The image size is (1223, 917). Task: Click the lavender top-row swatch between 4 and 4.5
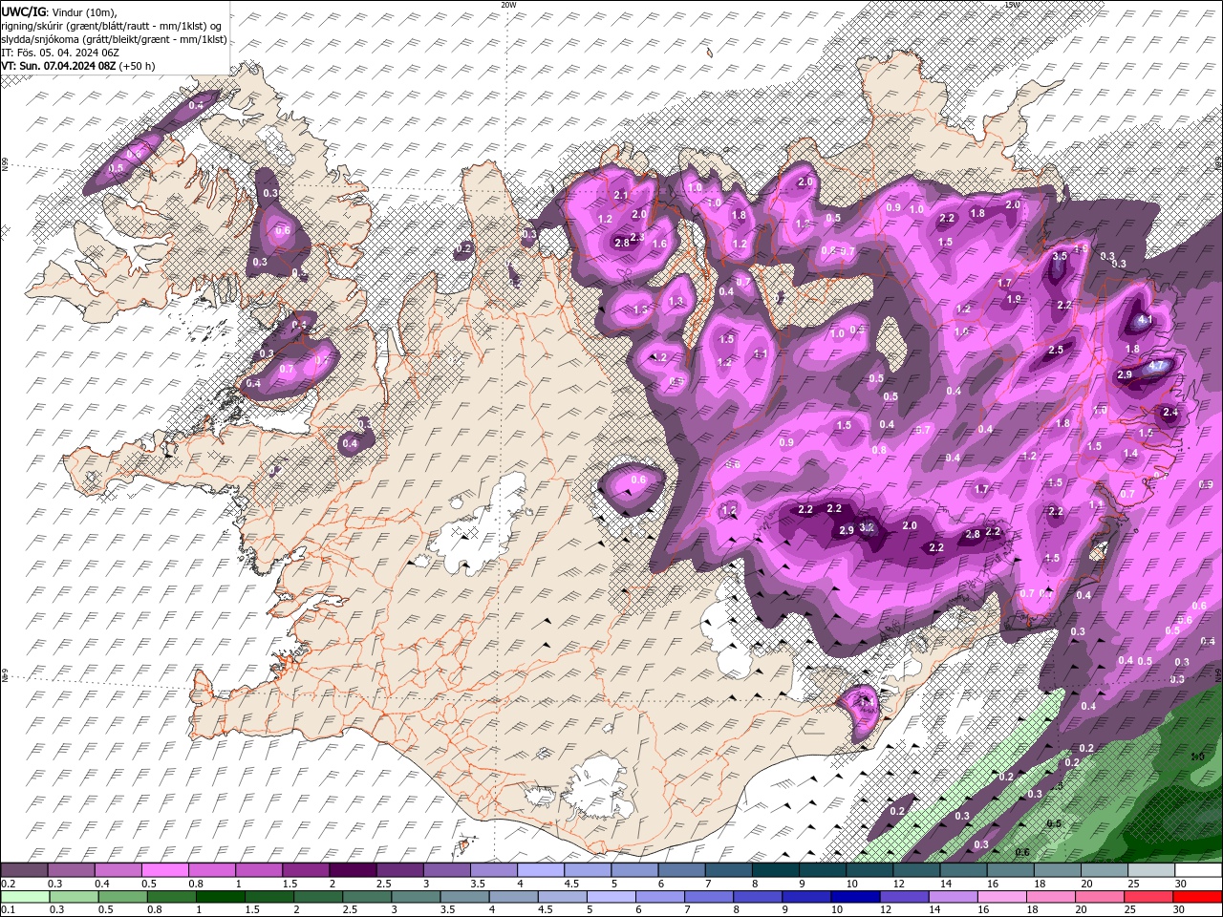tap(541, 870)
